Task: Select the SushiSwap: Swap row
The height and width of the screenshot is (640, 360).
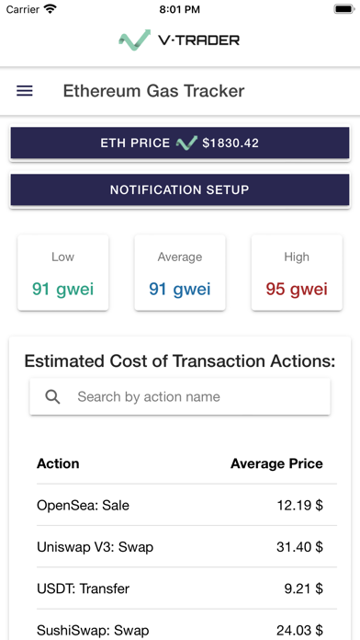Action: pos(186,625)
